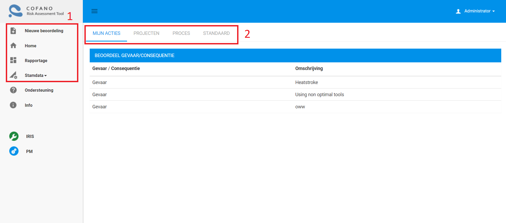Open Ondersteuning support page
Image resolution: width=506 pixels, height=223 pixels.
pyautogui.click(x=39, y=90)
